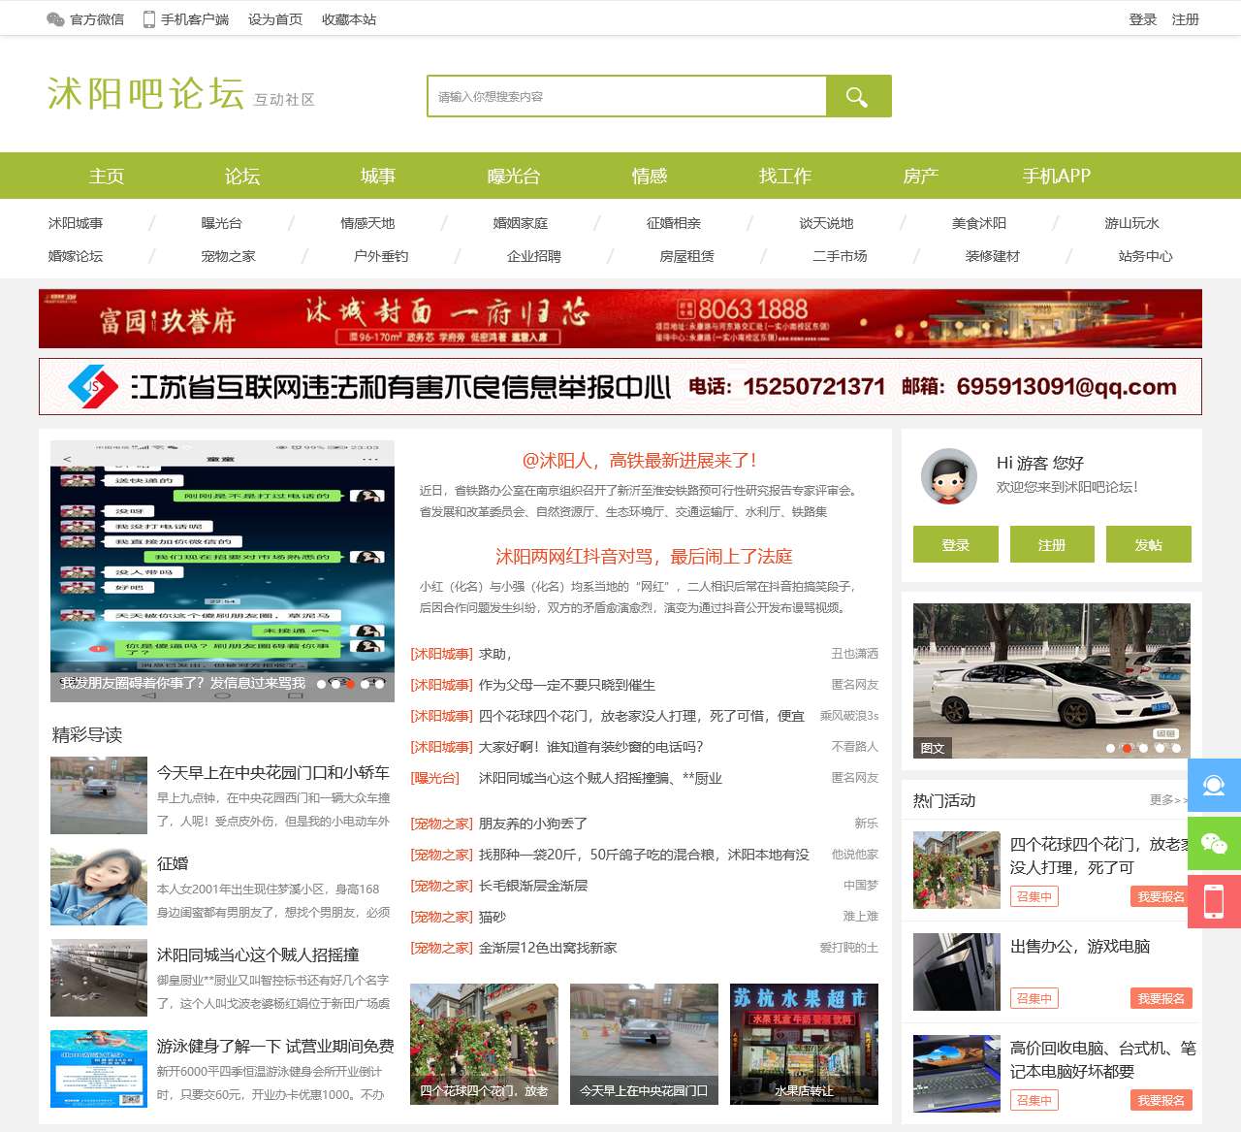Screen dimensions: 1241x1132
Task: Click the search input field
Action: (x=626, y=96)
